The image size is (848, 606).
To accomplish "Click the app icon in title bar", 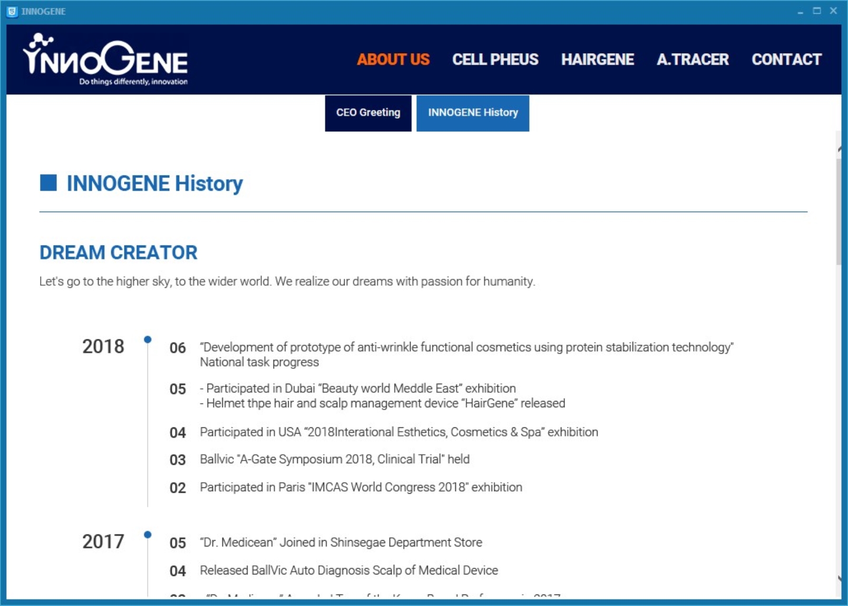I will [x=12, y=11].
